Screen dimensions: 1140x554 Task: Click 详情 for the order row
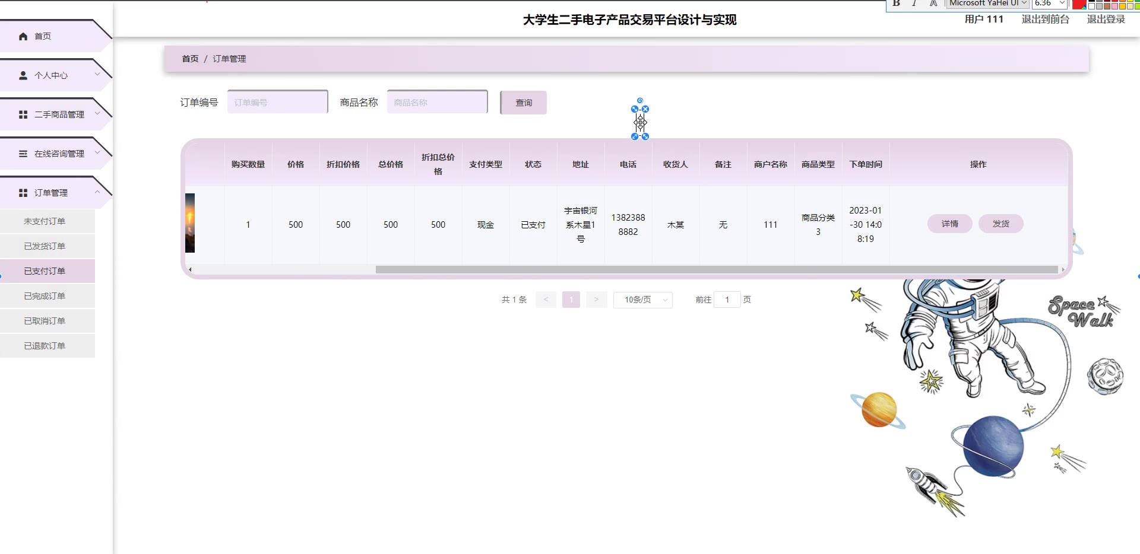(x=950, y=224)
